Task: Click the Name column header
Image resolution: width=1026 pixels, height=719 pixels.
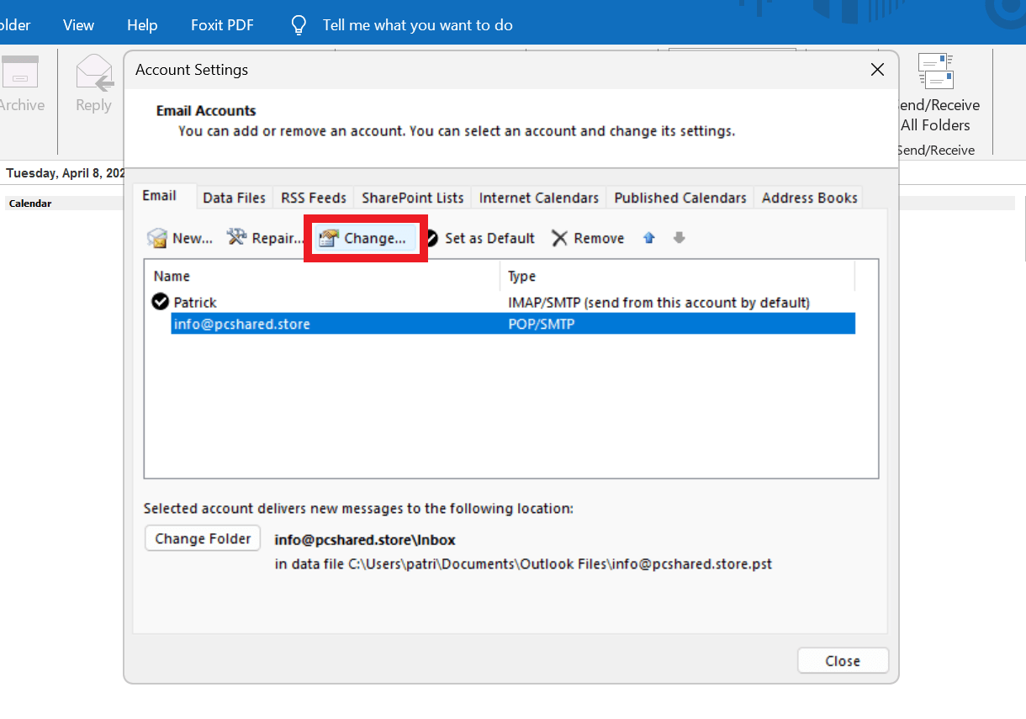Action: pyautogui.click(x=323, y=276)
